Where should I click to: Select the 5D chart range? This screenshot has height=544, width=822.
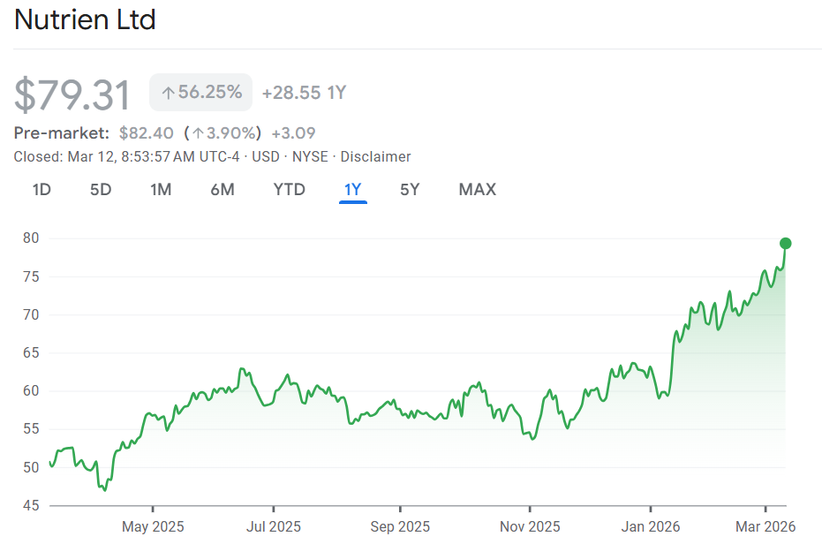pos(101,189)
